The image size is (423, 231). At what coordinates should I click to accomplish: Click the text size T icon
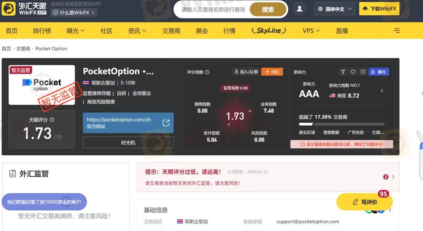point(343,72)
